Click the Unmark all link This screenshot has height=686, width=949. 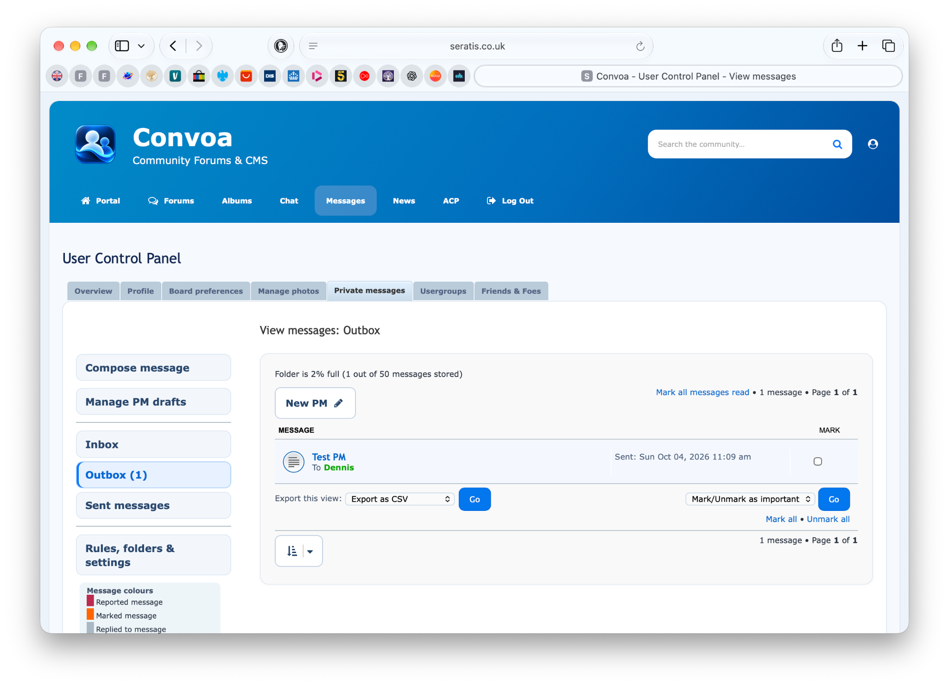tap(828, 519)
